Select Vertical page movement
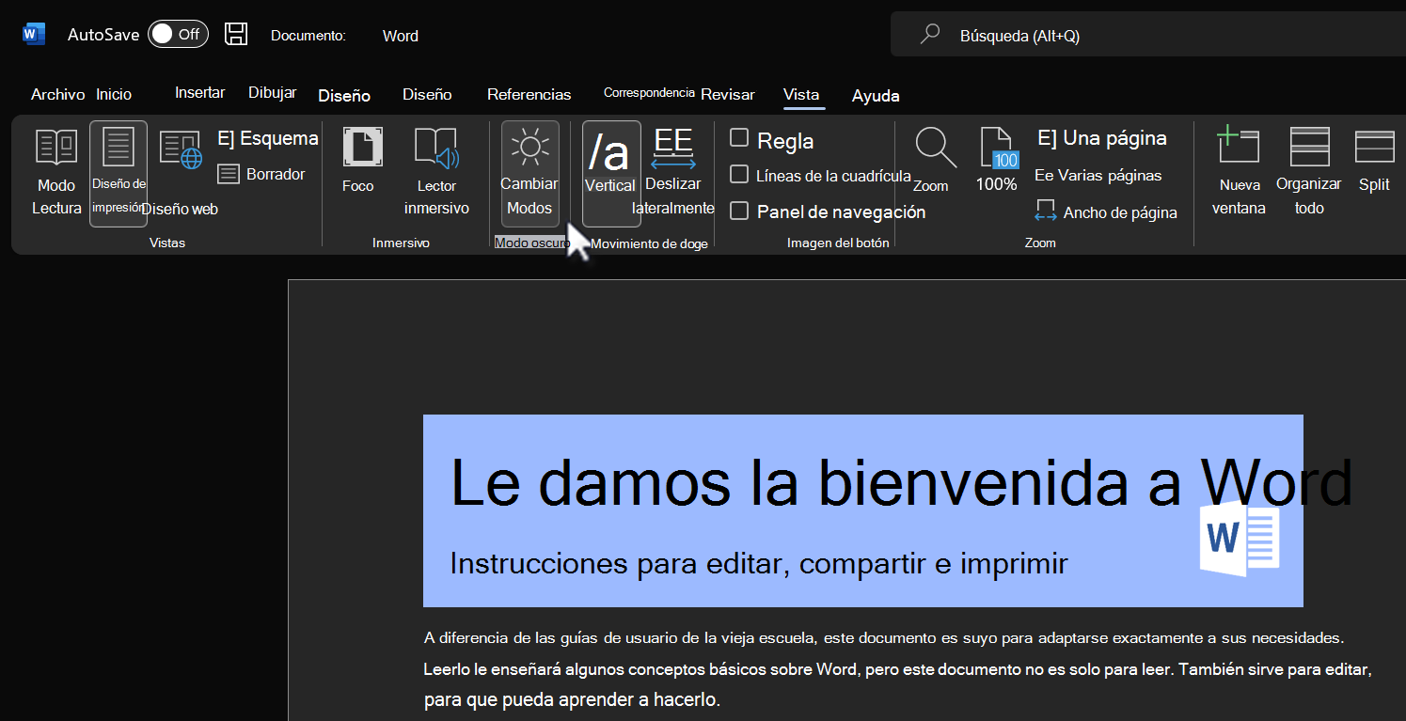 pyautogui.click(x=611, y=173)
